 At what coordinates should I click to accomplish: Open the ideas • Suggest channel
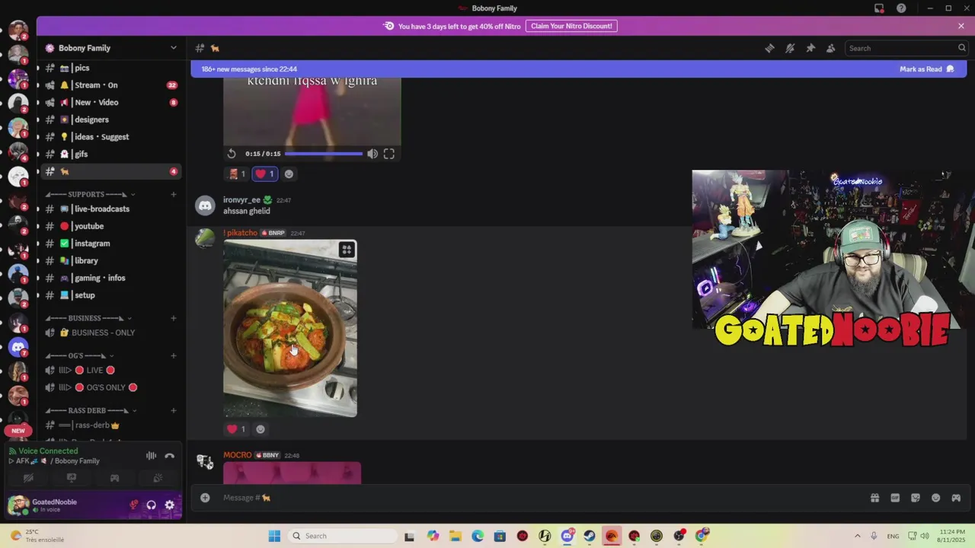pos(110,137)
